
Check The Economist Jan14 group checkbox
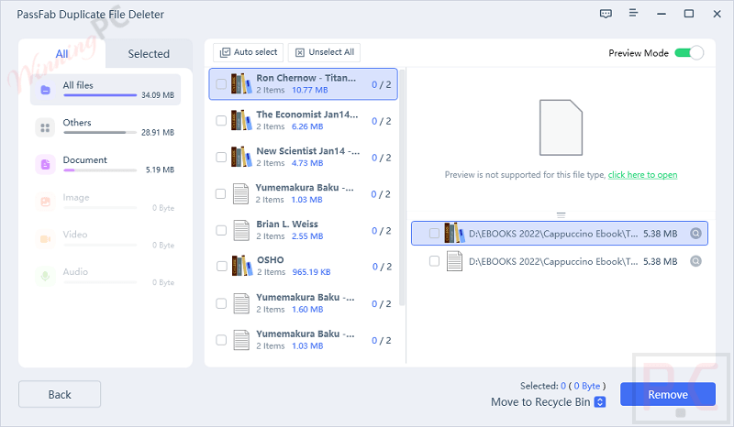tap(221, 120)
